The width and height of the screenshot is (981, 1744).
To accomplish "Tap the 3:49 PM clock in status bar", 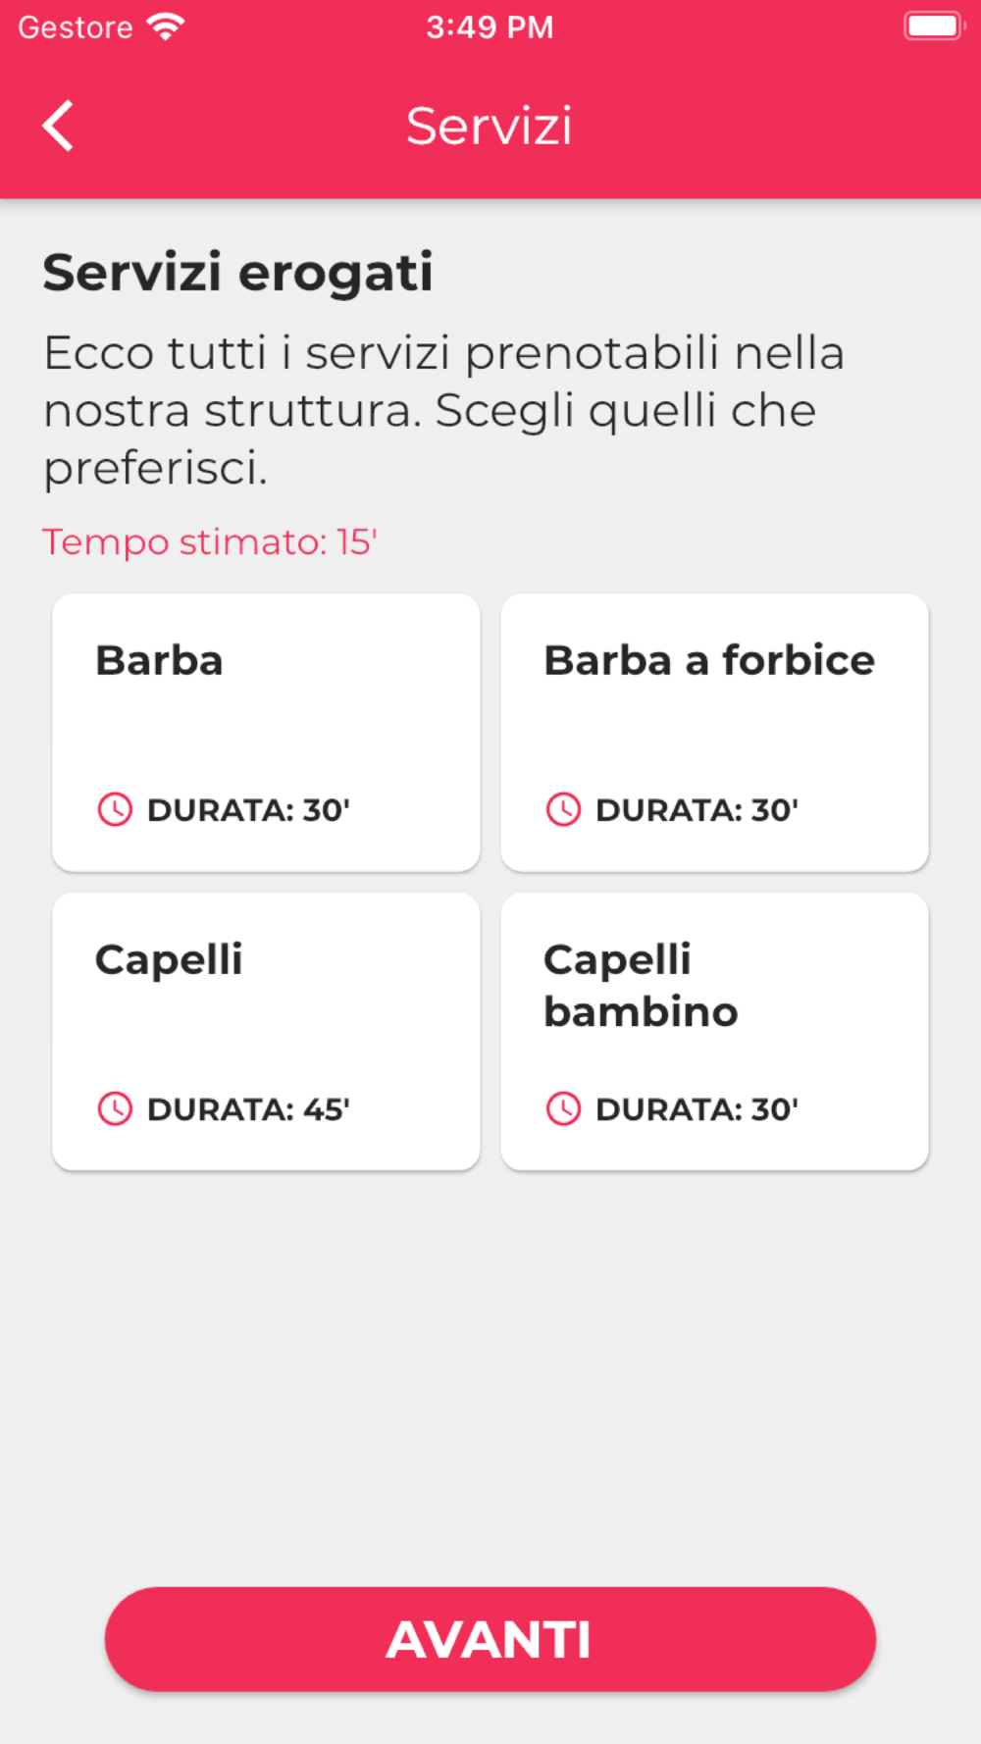I will pos(490,26).
